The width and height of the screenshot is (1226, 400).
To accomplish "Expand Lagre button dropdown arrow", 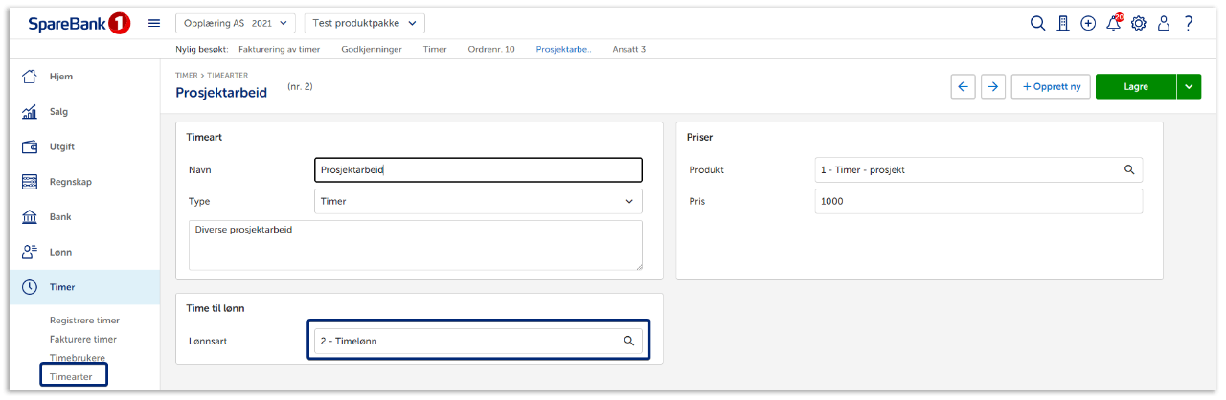I will point(1189,86).
